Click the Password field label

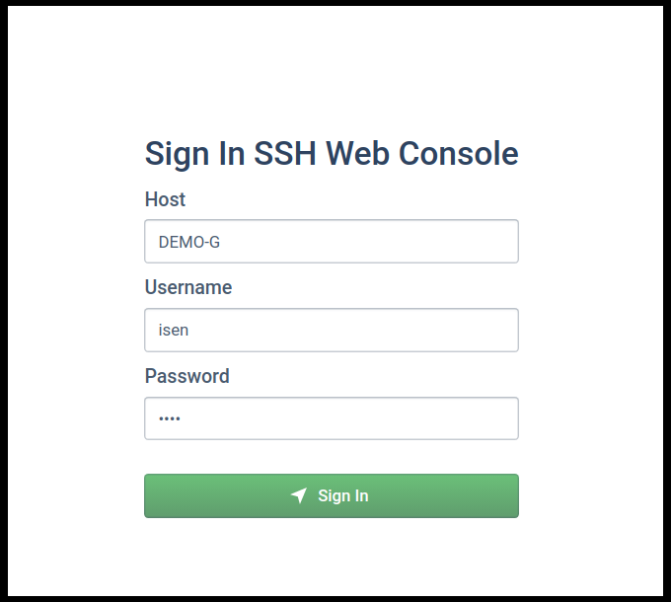[186, 376]
